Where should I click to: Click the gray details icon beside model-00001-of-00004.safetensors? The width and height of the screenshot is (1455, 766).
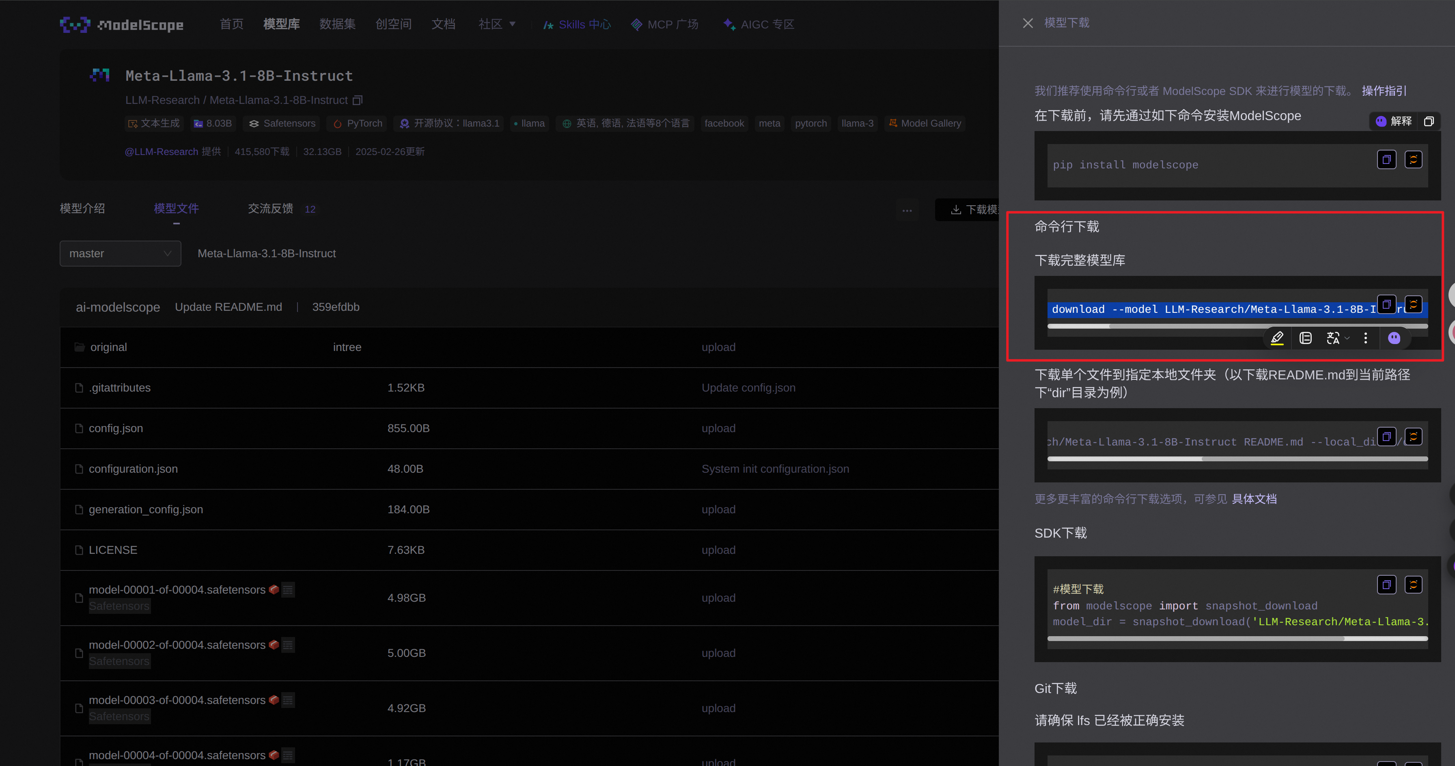(288, 590)
